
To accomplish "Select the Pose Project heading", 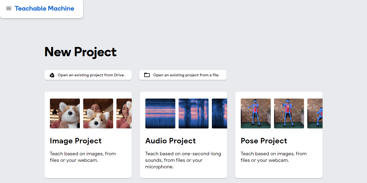I will [264, 141].
